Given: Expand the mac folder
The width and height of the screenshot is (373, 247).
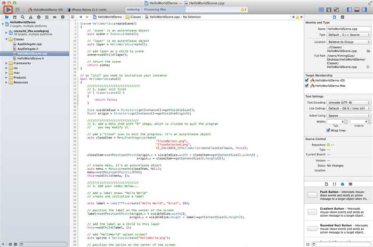Looking at the screenshot, I should (x=6, y=73).
